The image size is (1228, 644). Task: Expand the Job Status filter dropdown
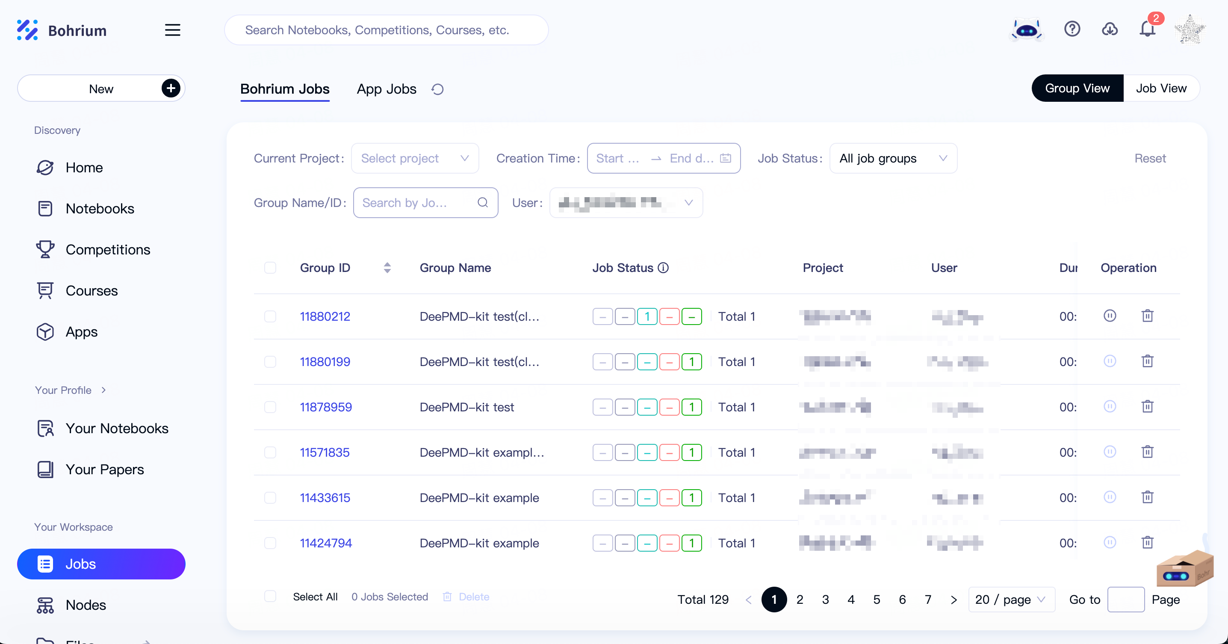(x=892, y=157)
